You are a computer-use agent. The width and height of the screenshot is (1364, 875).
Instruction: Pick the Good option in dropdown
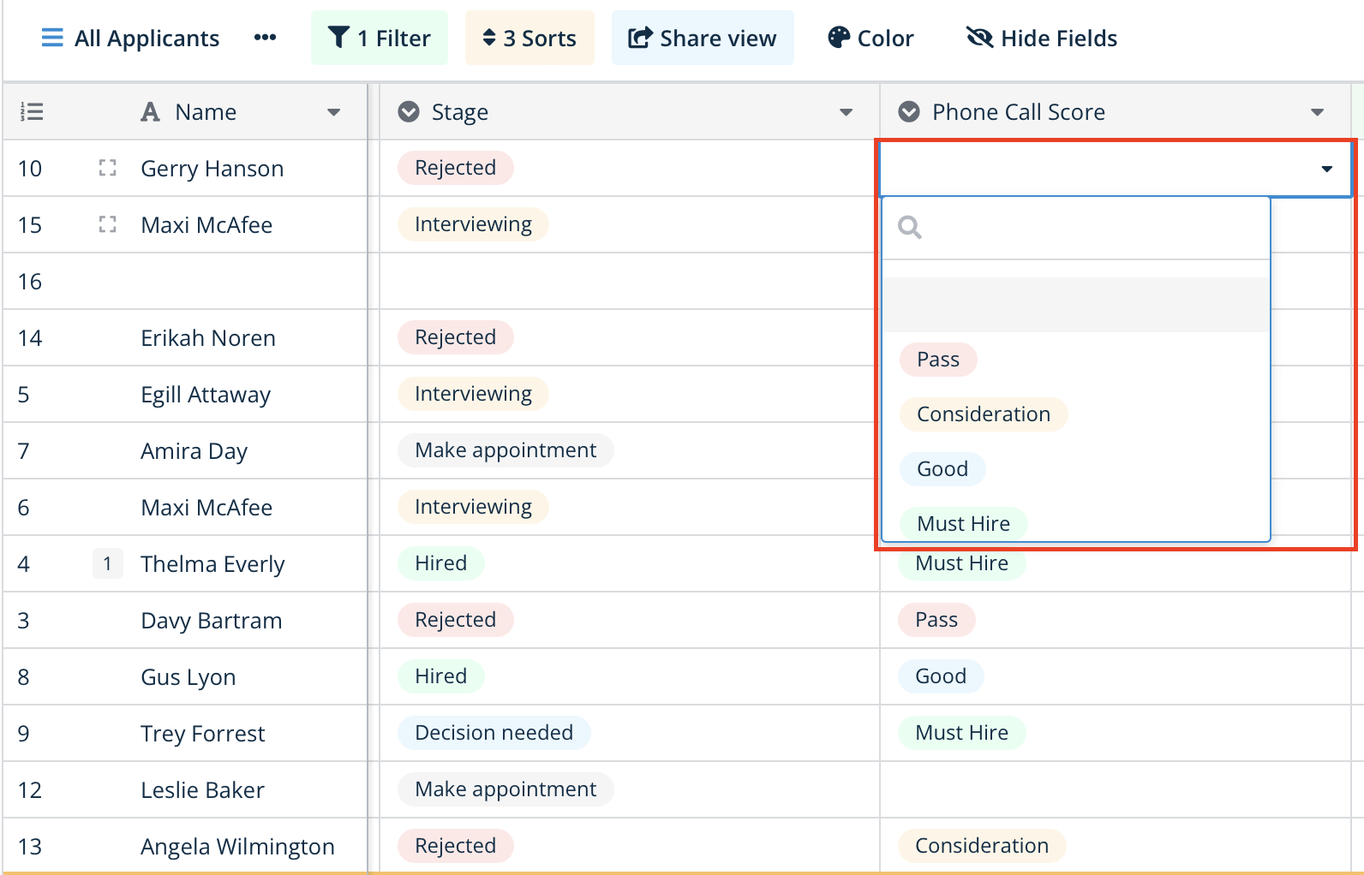(942, 469)
